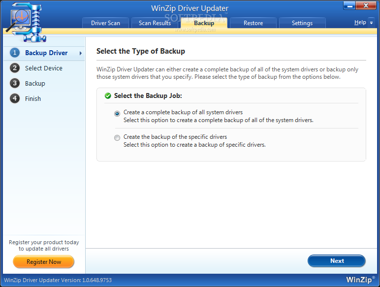Open the Scan Results tab
380x287 pixels.
pos(155,23)
